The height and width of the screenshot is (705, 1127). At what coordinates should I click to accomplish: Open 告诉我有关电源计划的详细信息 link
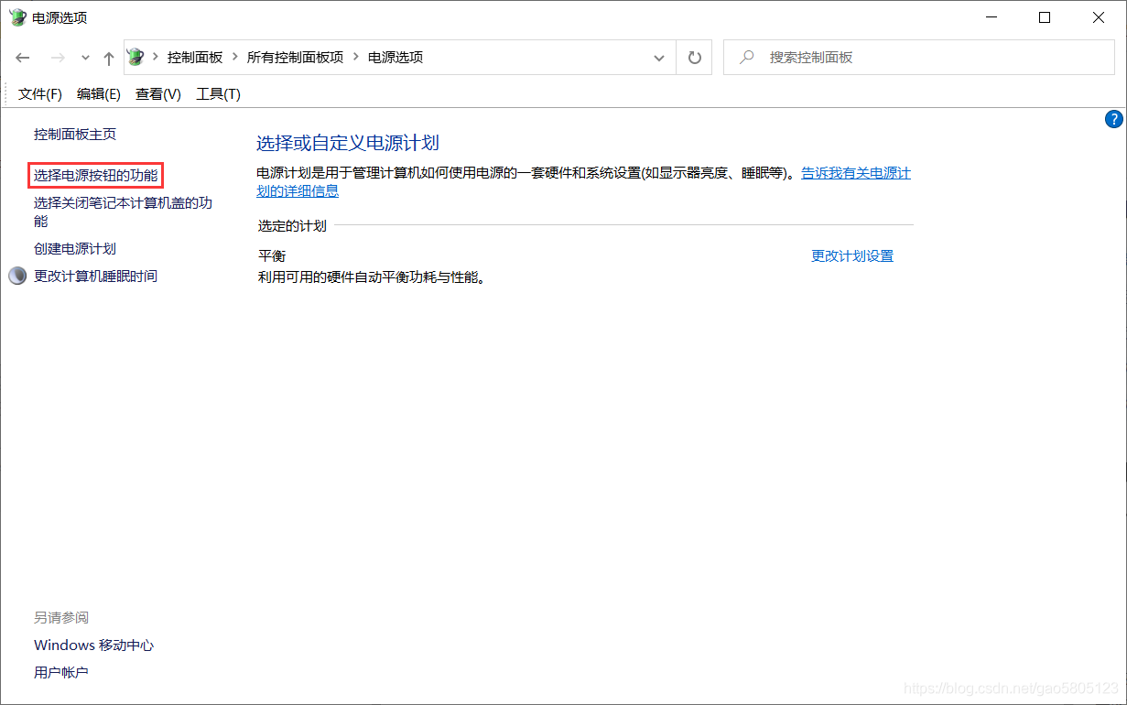855,172
